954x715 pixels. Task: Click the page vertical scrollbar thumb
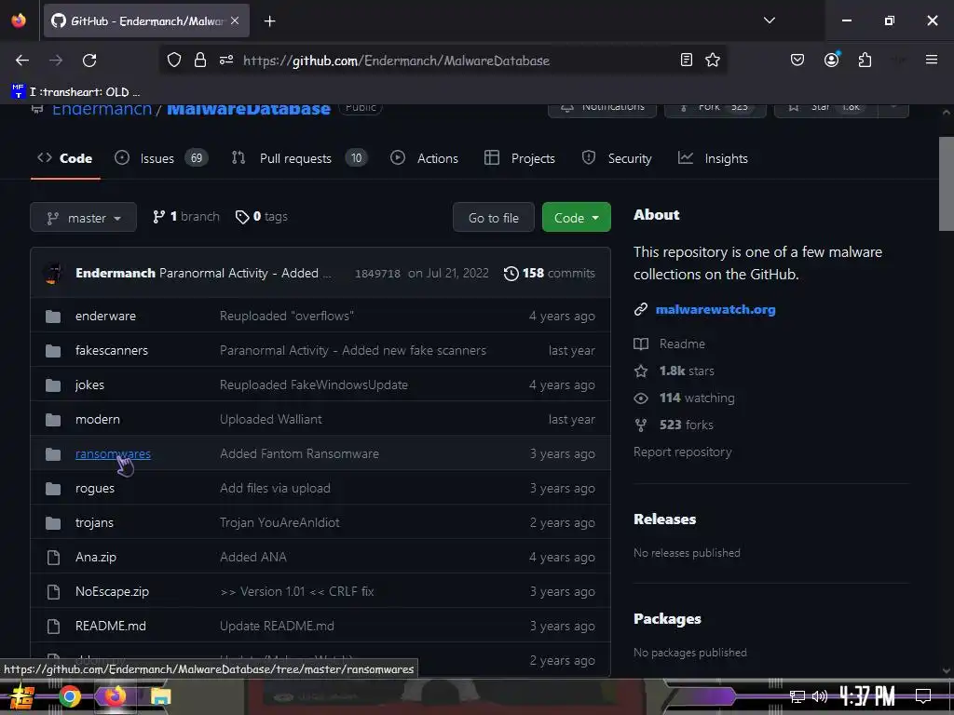tap(946, 183)
